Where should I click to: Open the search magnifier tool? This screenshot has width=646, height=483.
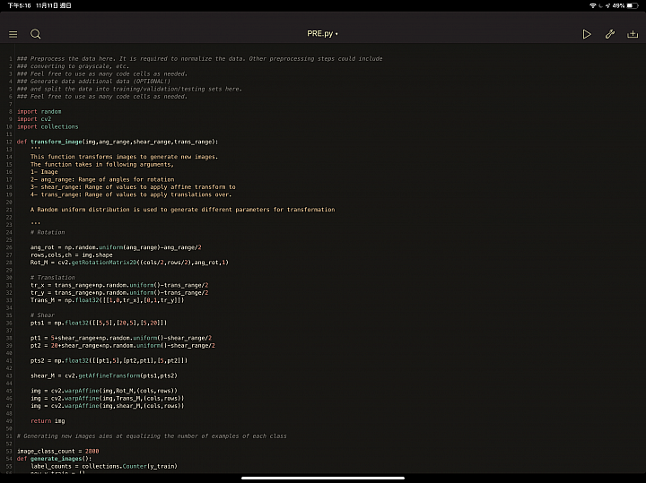tap(35, 34)
